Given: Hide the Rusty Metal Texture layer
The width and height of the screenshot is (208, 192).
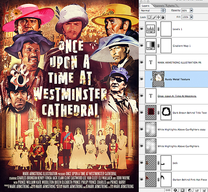Looking at the screenshot, I should click(x=142, y=79).
